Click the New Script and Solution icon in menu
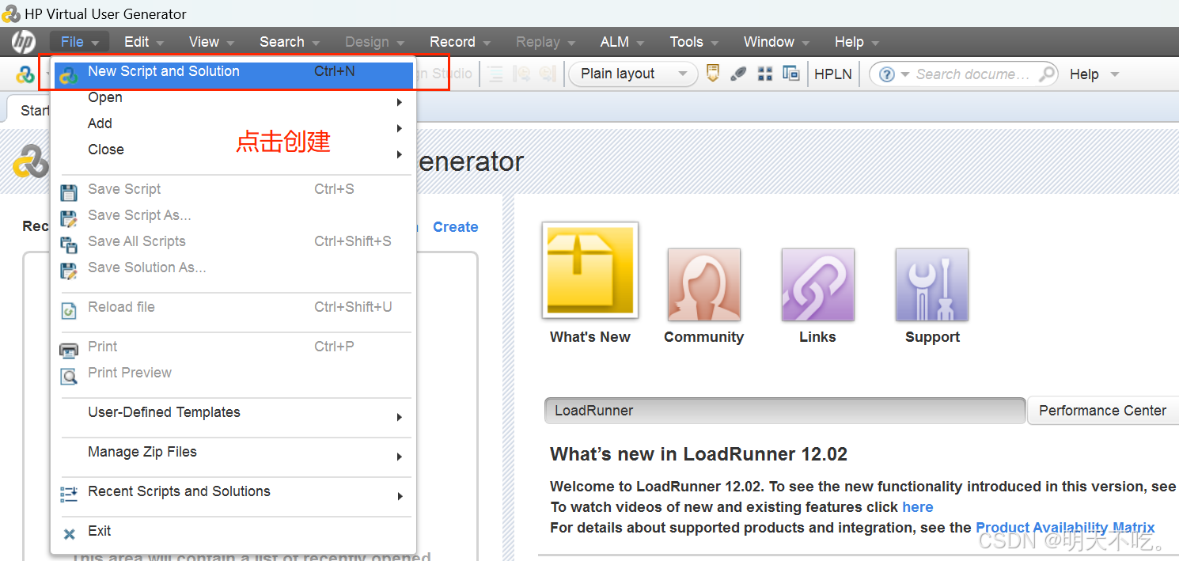Image resolution: width=1179 pixels, height=561 pixels. tap(70, 75)
